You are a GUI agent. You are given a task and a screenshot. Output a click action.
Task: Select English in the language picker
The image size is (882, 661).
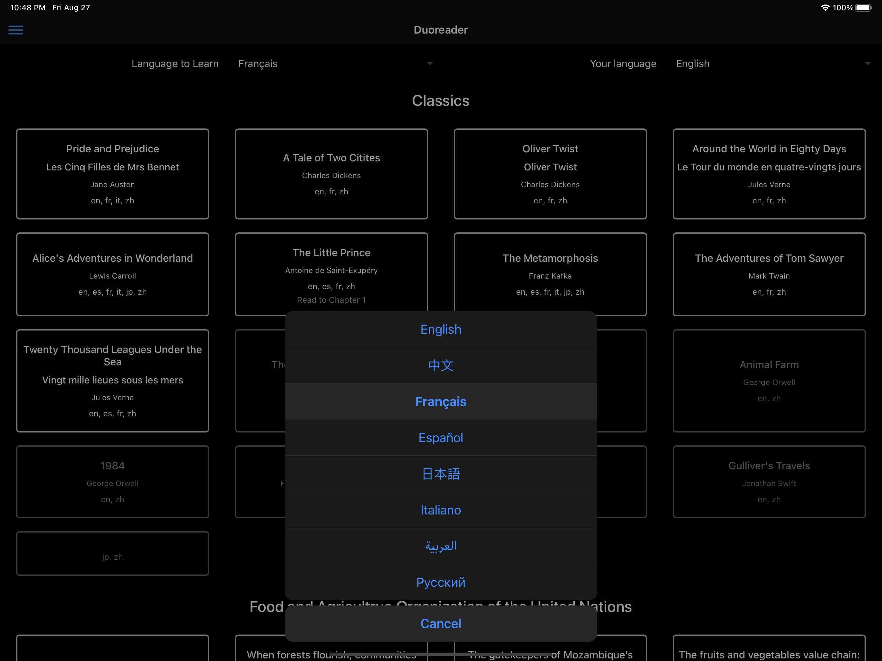[441, 329]
